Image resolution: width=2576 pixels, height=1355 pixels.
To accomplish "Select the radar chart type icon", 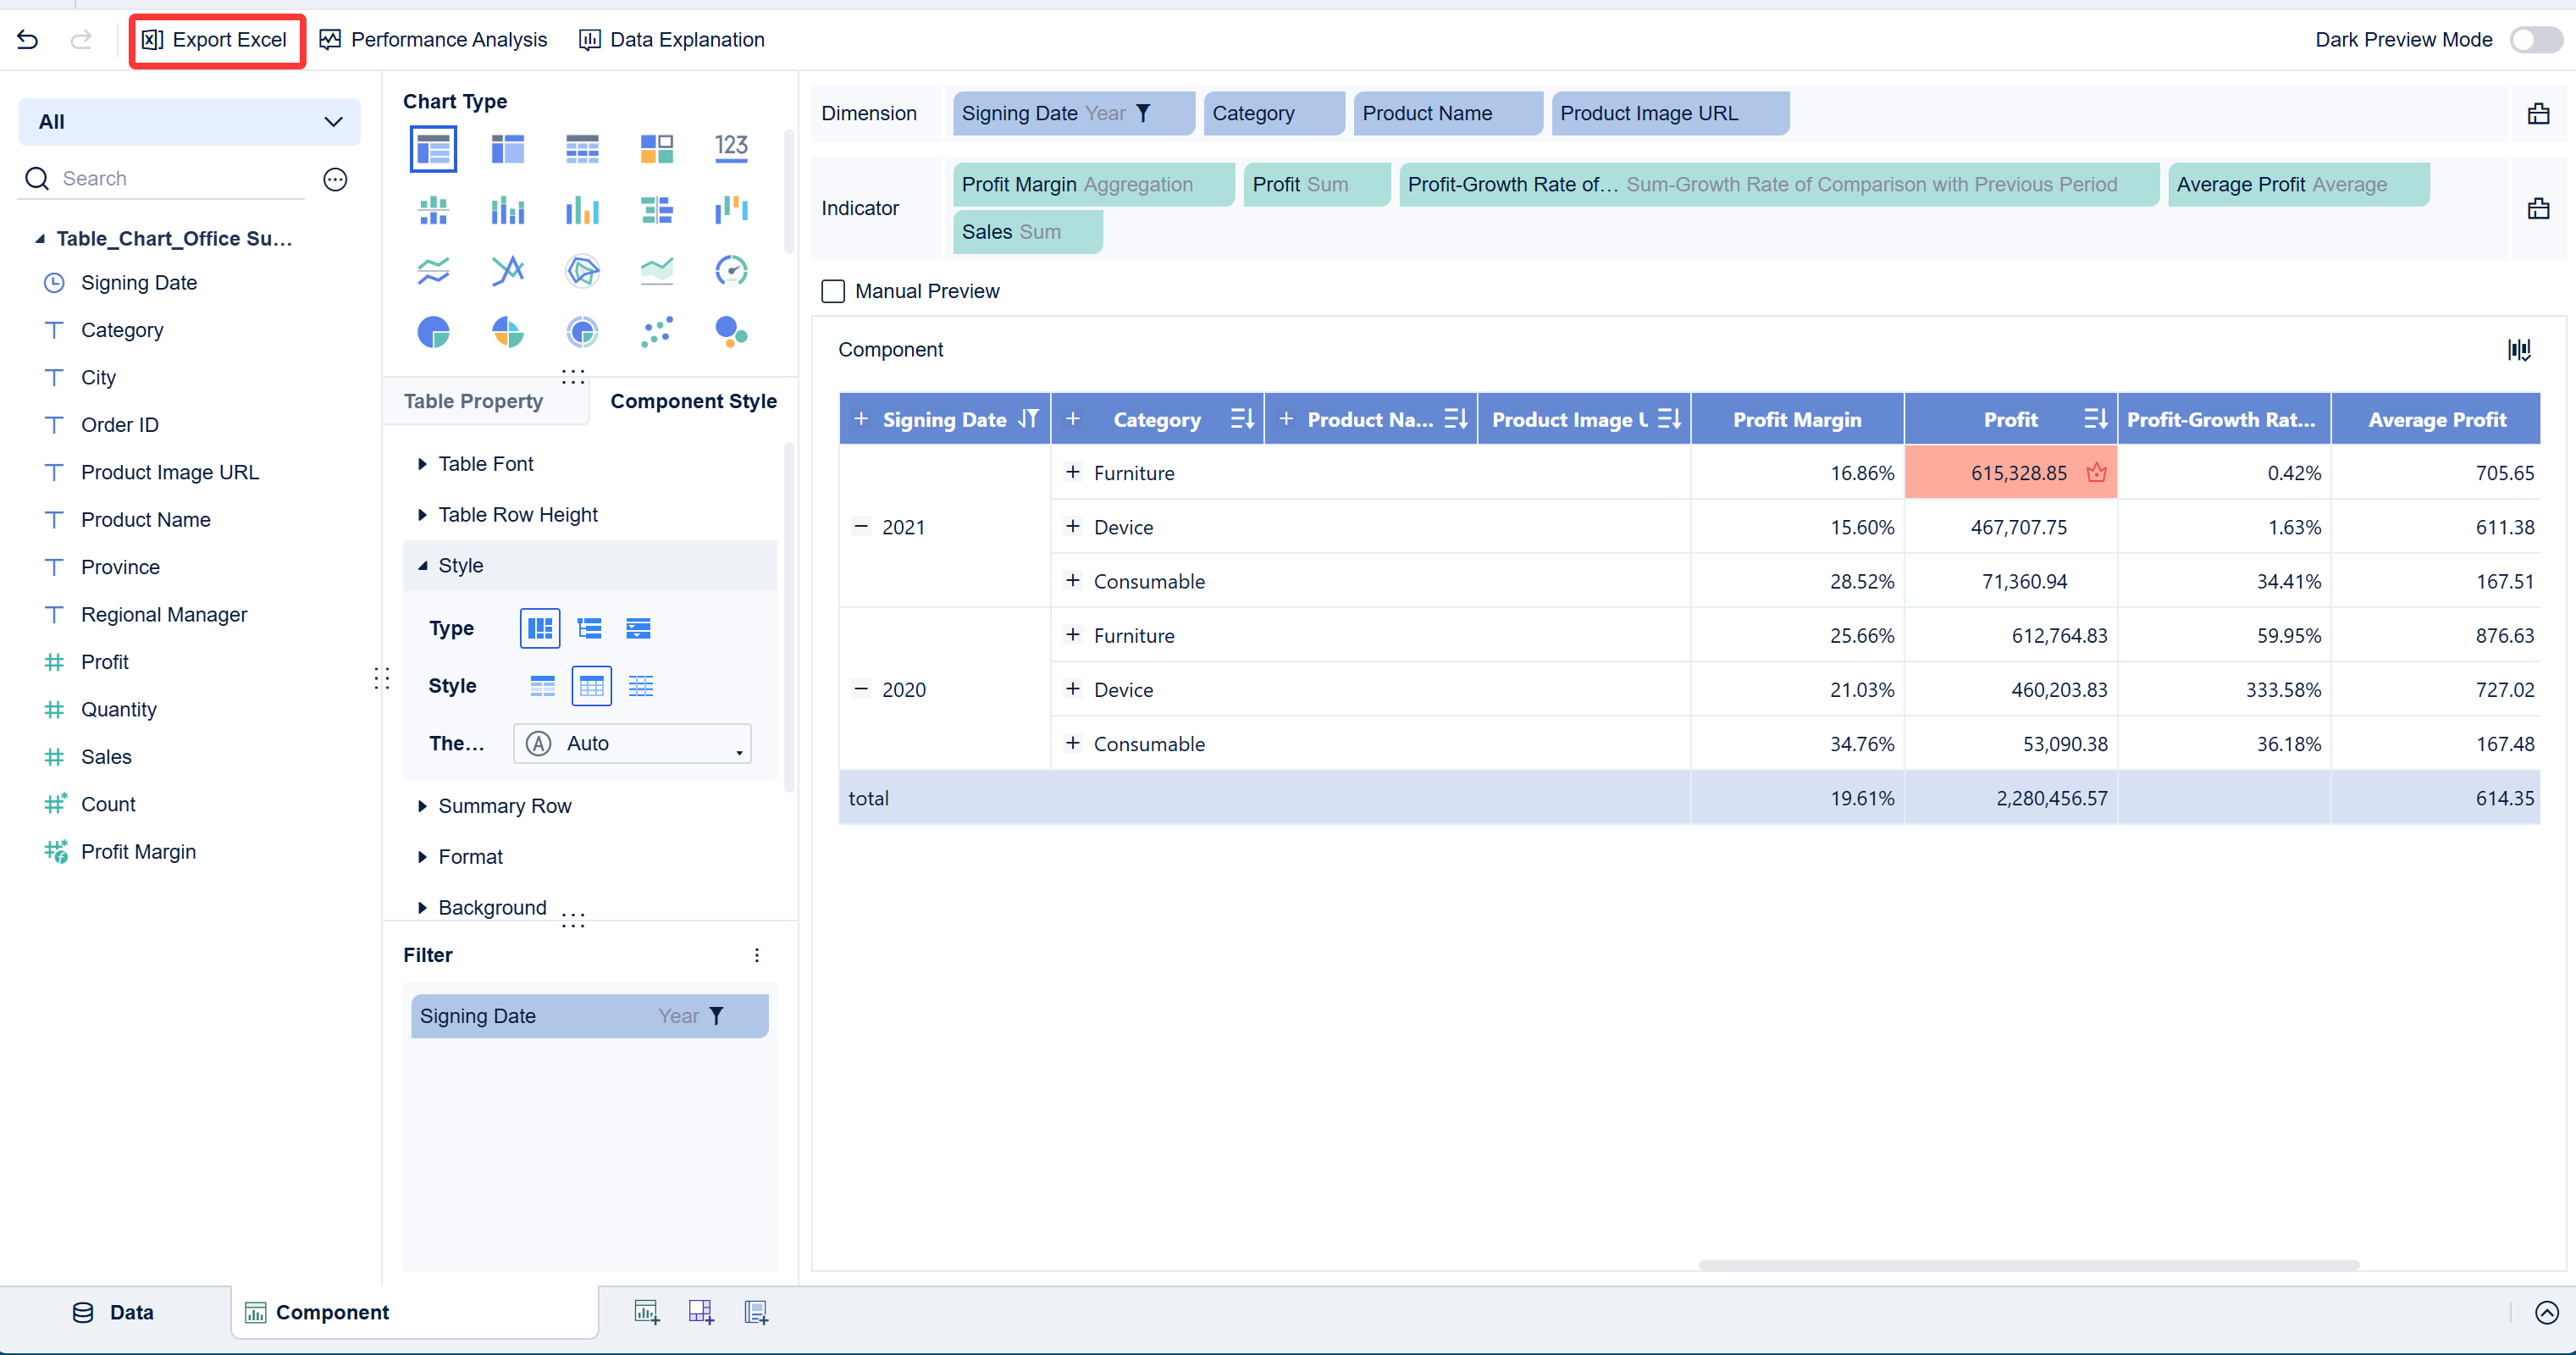I will [582, 270].
